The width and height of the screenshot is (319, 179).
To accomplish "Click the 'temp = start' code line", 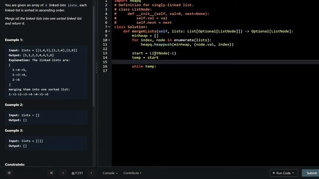I will [145, 58].
